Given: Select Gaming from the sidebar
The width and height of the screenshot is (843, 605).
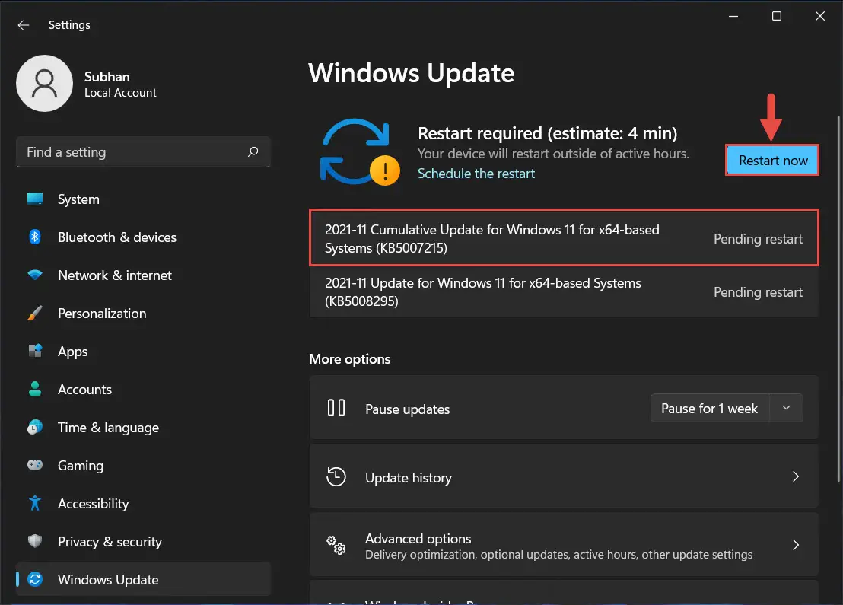Looking at the screenshot, I should (143, 465).
